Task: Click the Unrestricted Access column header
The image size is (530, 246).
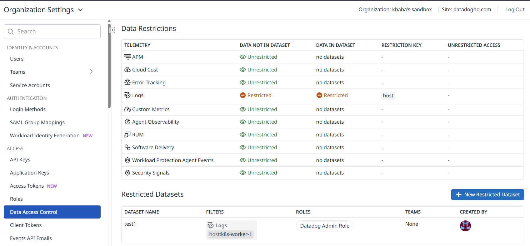Action: [474, 45]
